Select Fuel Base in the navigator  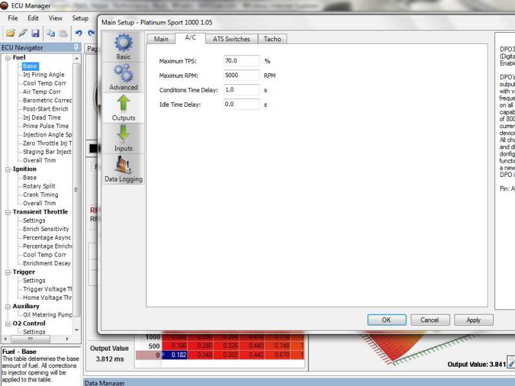(x=30, y=66)
